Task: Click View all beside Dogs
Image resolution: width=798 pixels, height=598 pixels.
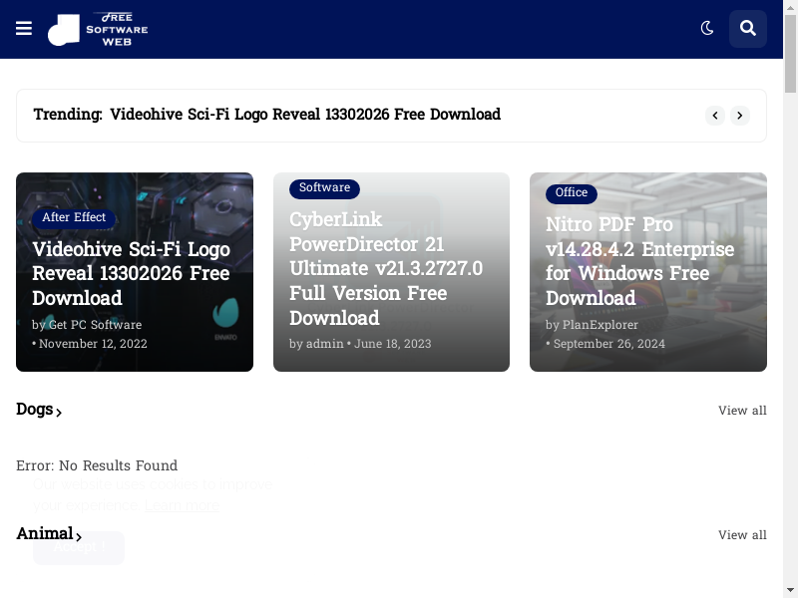Action: tap(742, 411)
